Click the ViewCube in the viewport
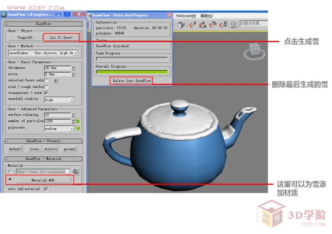The width and height of the screenshot is (332, 234). tap(254, 51)
